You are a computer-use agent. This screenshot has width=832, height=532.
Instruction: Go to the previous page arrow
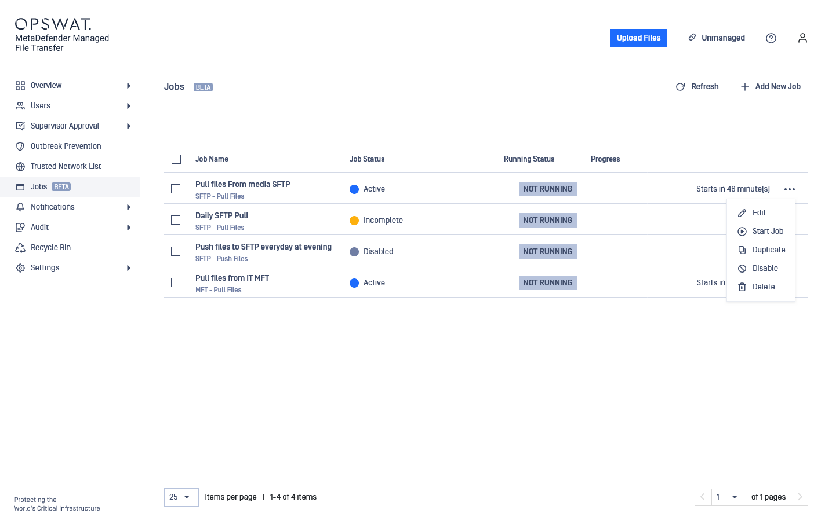click(x=703, y=497)
